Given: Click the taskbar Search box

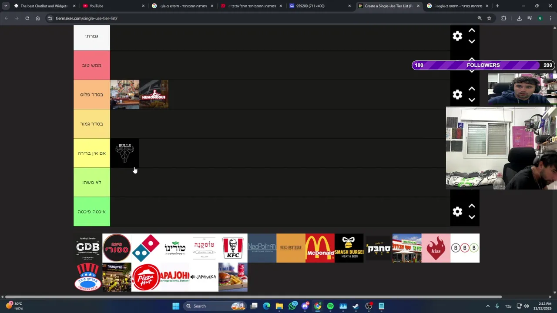Looking at the screenshot, I should coord(216,306).
